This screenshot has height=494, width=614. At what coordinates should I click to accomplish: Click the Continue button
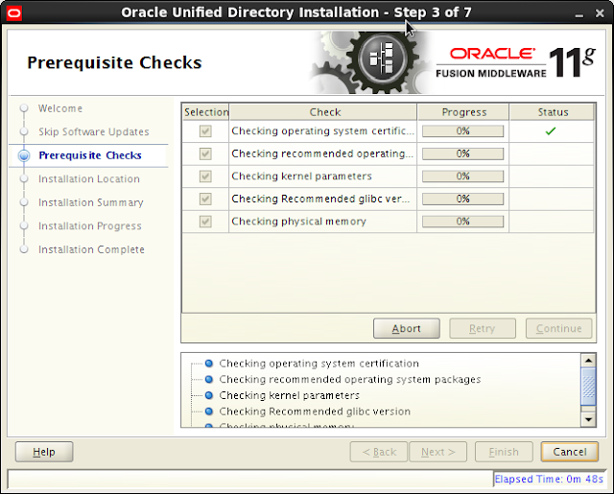pos(558,328)
